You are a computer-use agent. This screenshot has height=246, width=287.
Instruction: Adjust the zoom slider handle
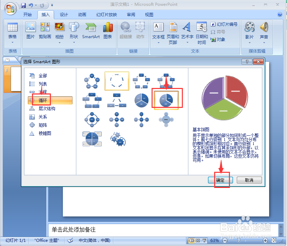point(239,240)
